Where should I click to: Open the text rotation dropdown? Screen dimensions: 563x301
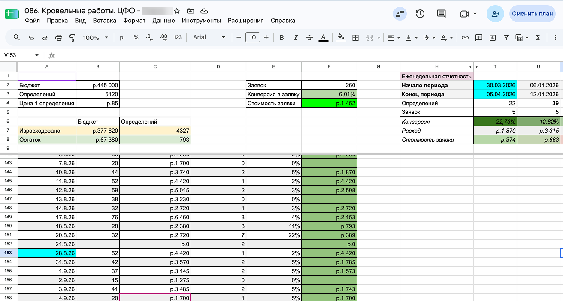click(447, 38)
